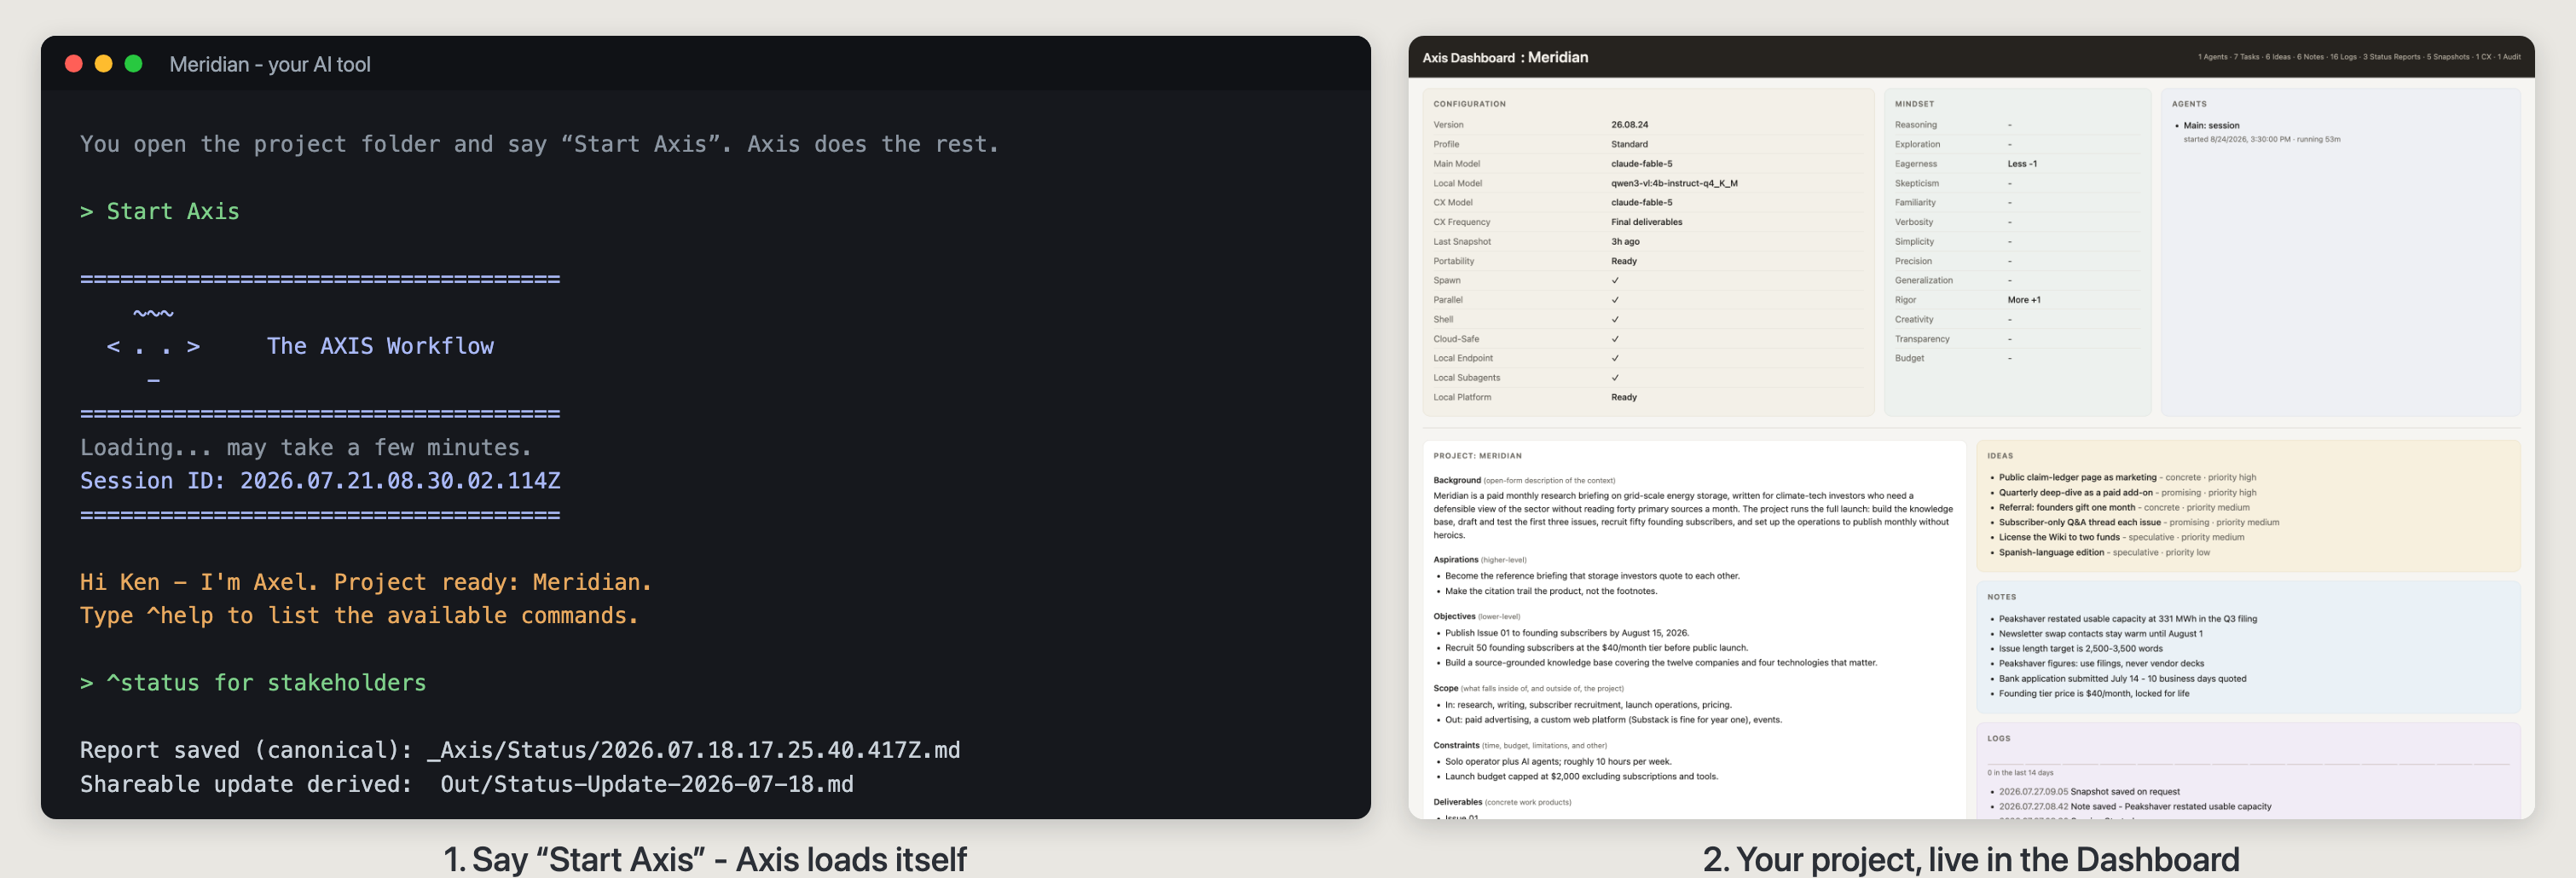Click the 'Quarterly deep-dive as a paid add-on' idea

2075,492
